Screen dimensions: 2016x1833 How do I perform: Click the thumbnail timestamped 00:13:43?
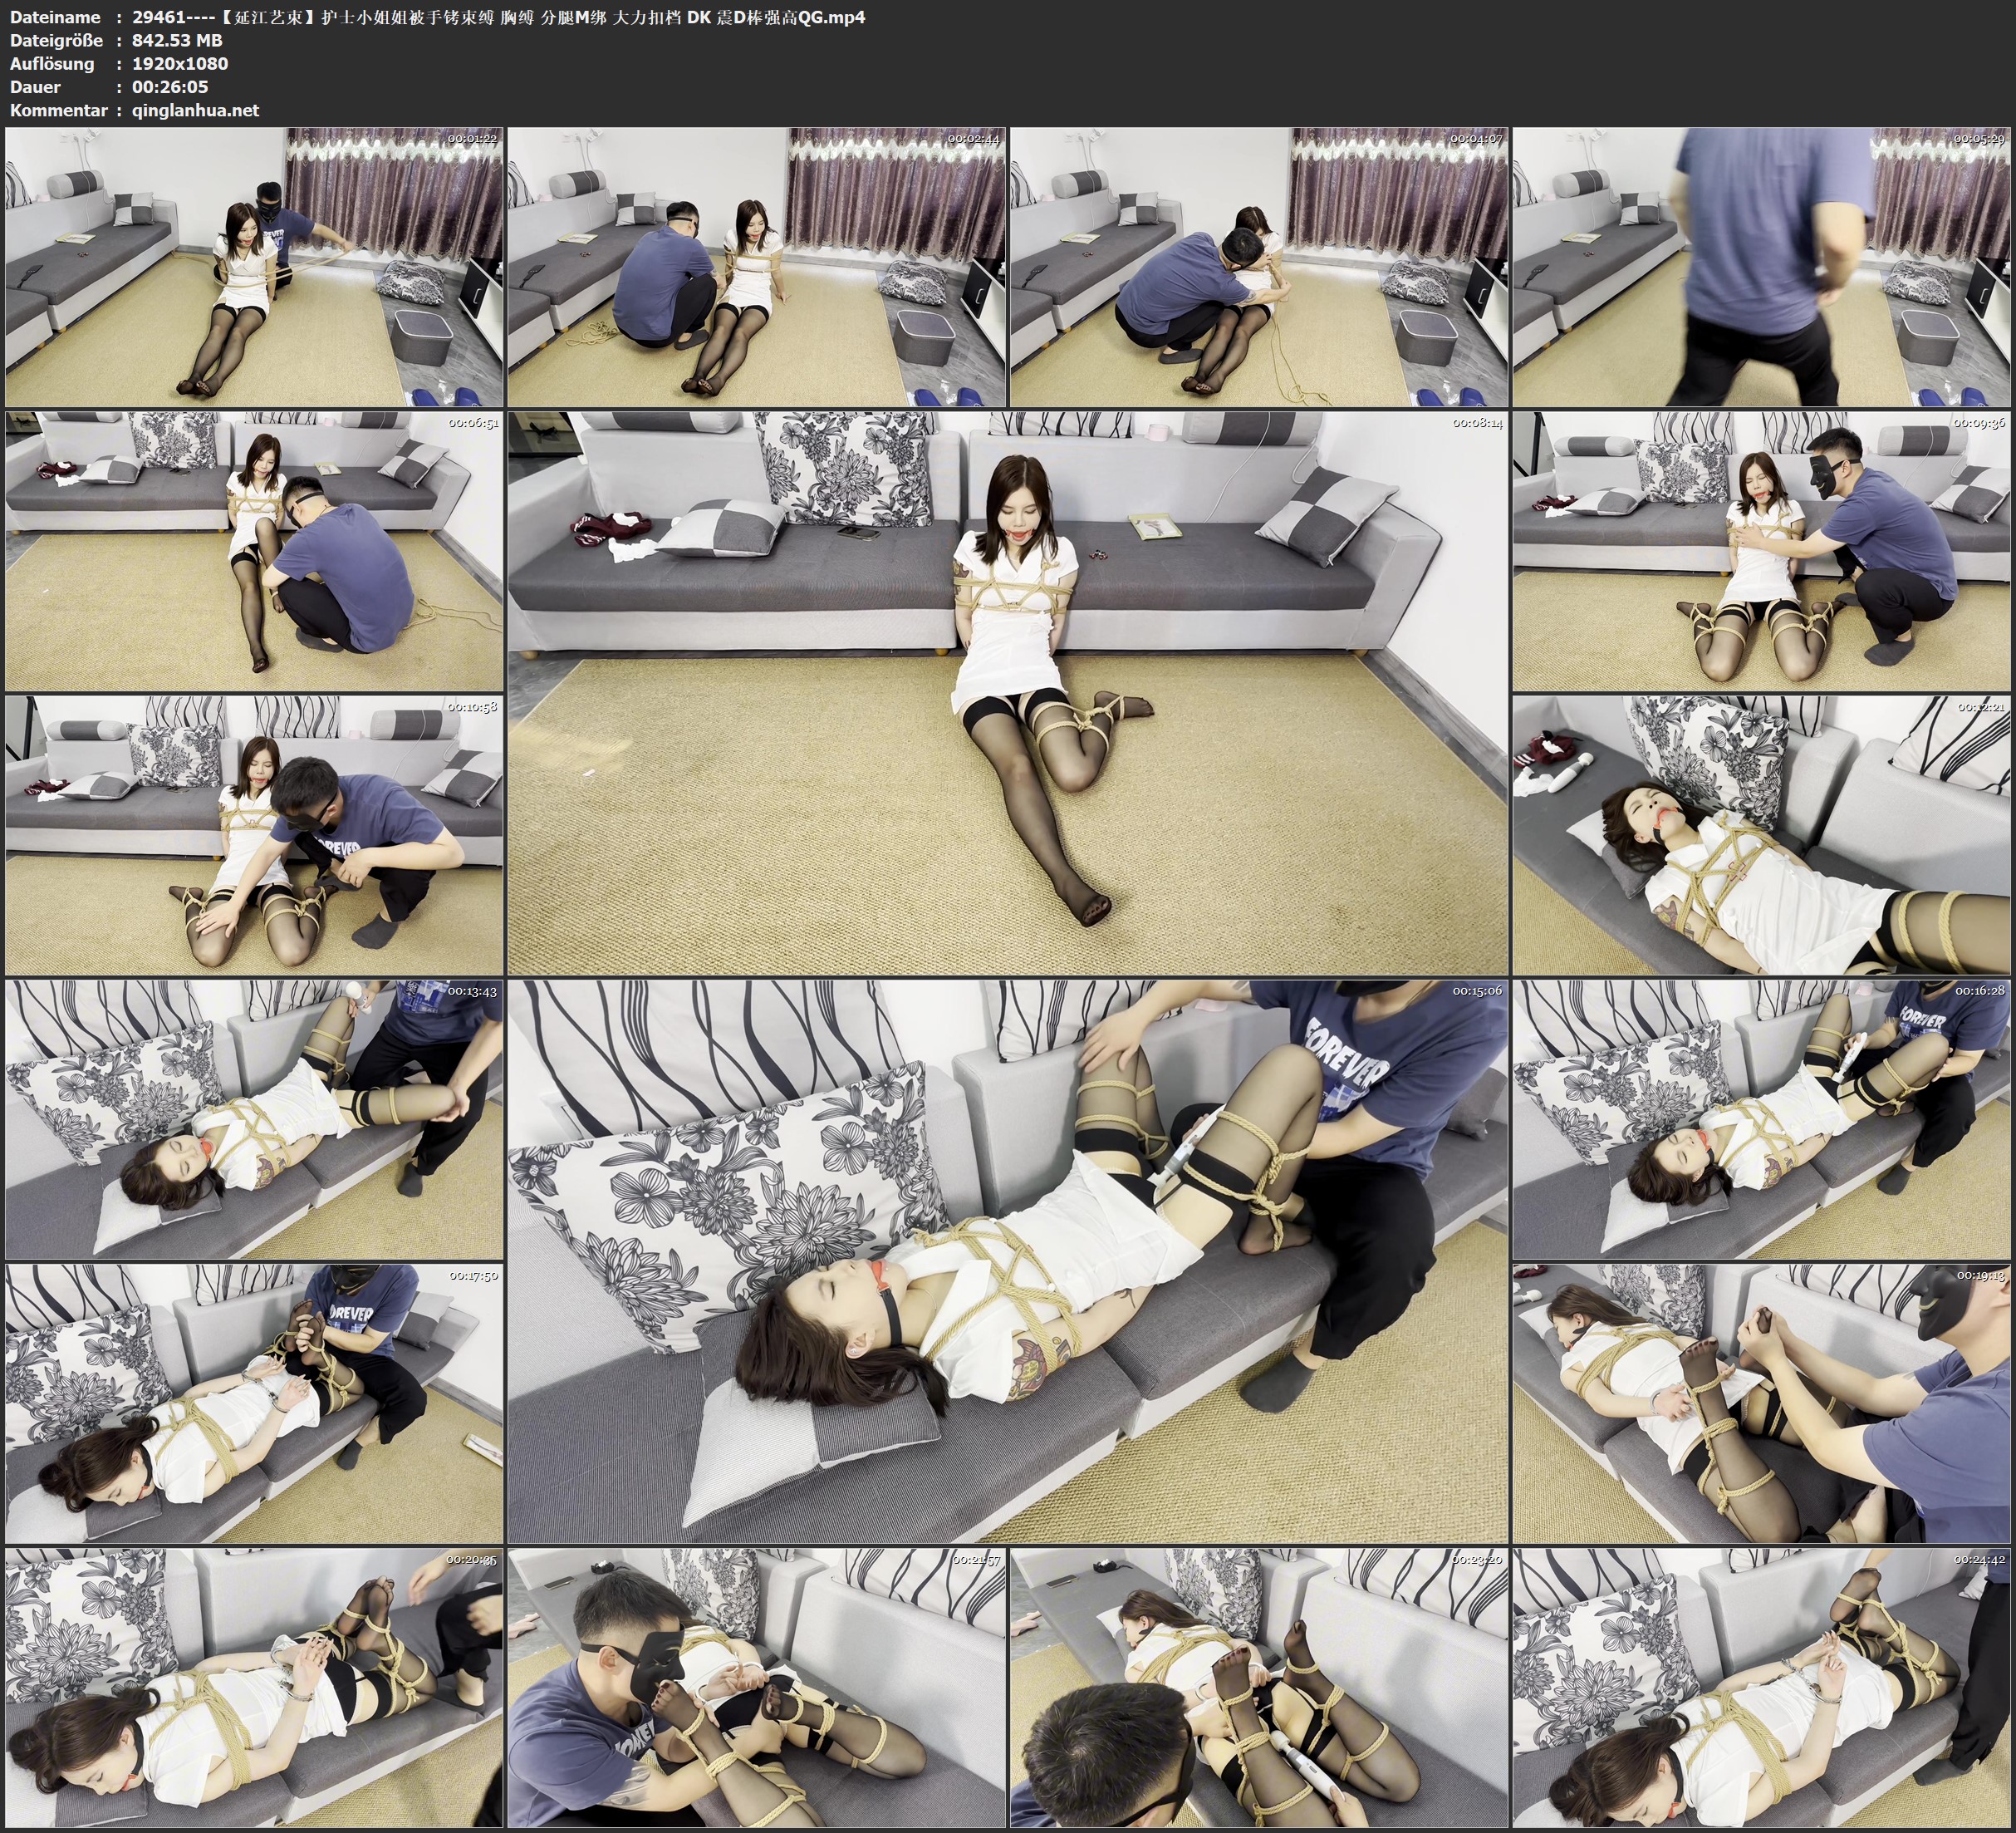pyautogui.click(x=254, y=1118)
